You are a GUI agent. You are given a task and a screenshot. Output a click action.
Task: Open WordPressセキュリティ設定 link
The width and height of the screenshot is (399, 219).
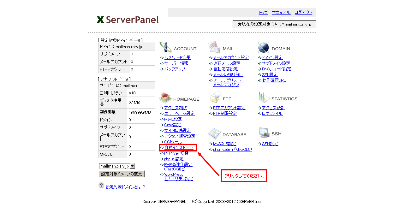pos(179,176)
